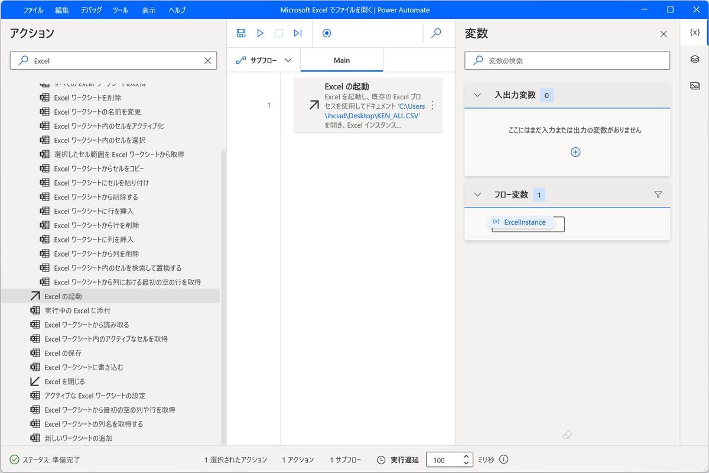Viewport: 709px width, 473px height.
Task: Select the Excel の起動 arrow icon in actions list
Action: (x=35, y=296)
